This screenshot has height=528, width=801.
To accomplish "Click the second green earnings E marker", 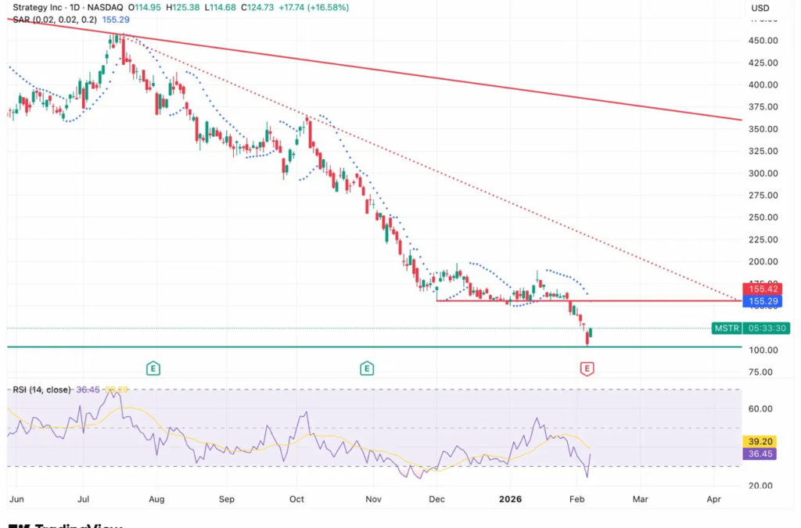I will (367, 368).
